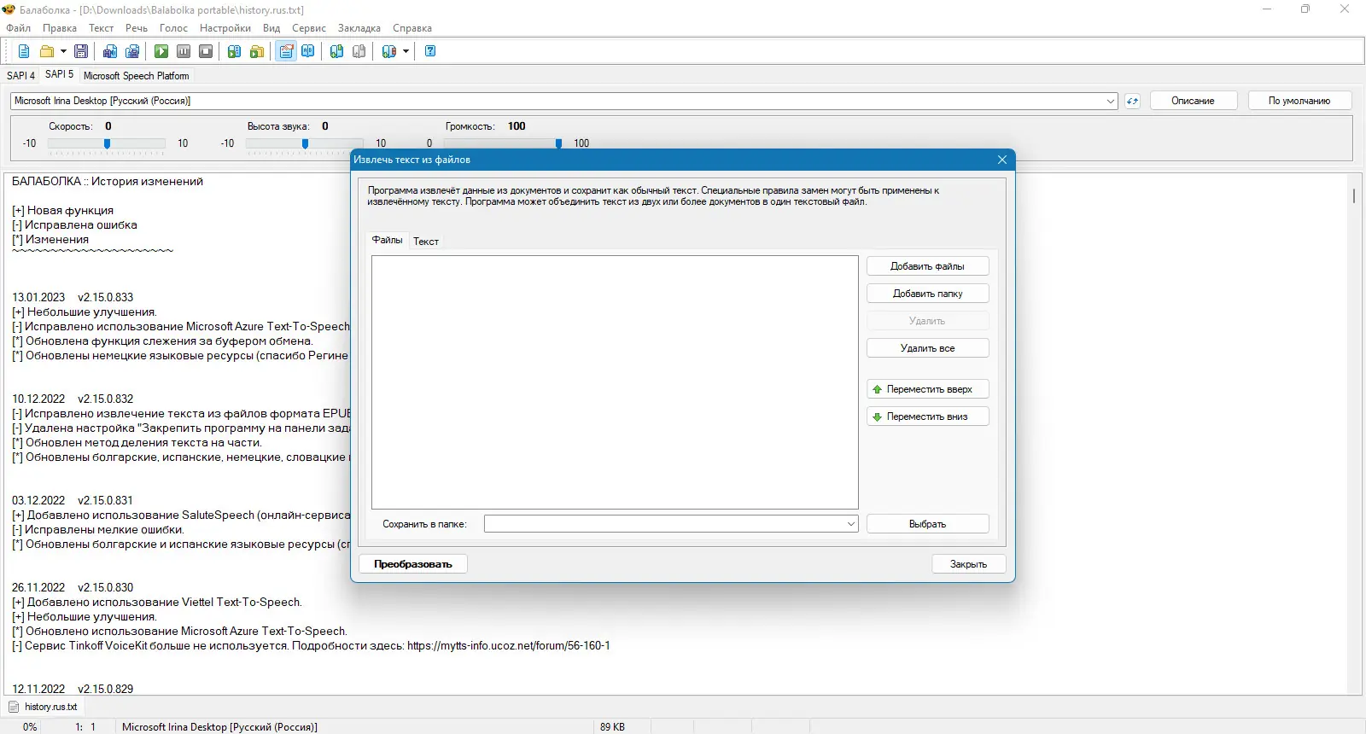Click the blue question mark Help icon
Screen dimensions: 1366x734
tap(430, 51)
